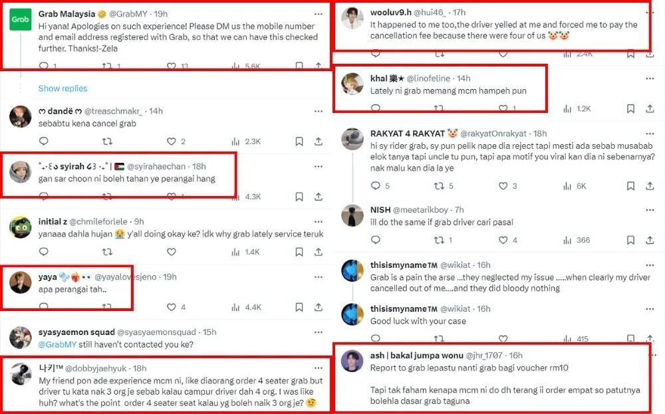Like the treaschmakr tweet with 2 likes
Viewport: 665px width, 414px height.
point(171,141)
